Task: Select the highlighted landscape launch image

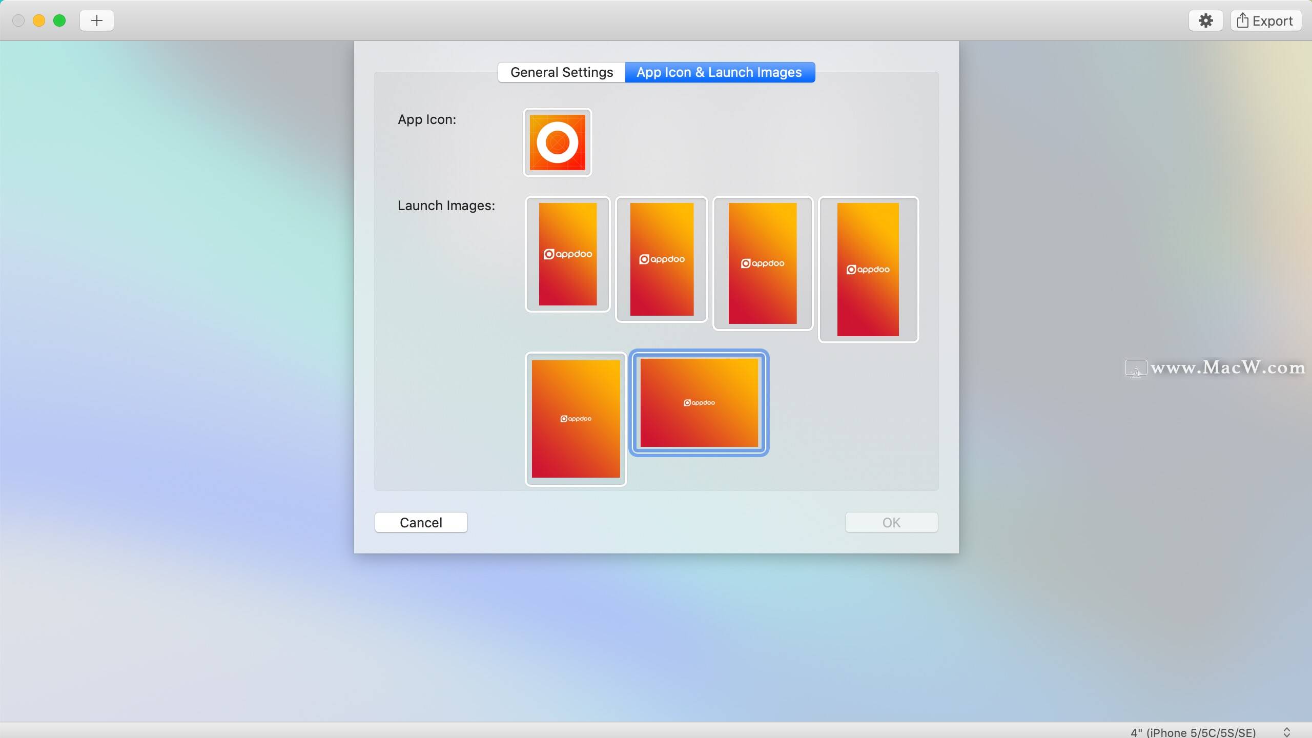Action: 699,403
